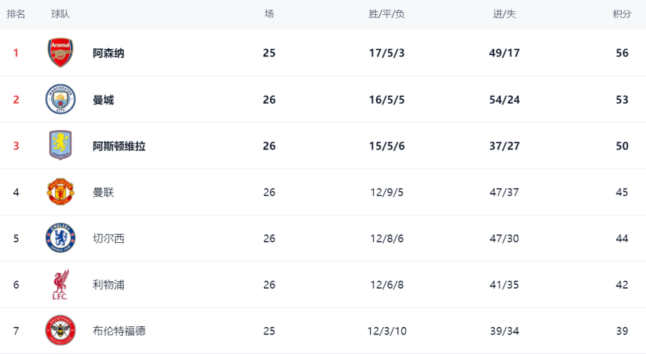Select the 切尔西 team name
The height and width of the screenshot is (354, 646).
click(x=108, y=238)
